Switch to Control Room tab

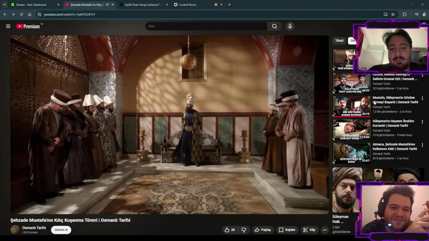(188, 5)
